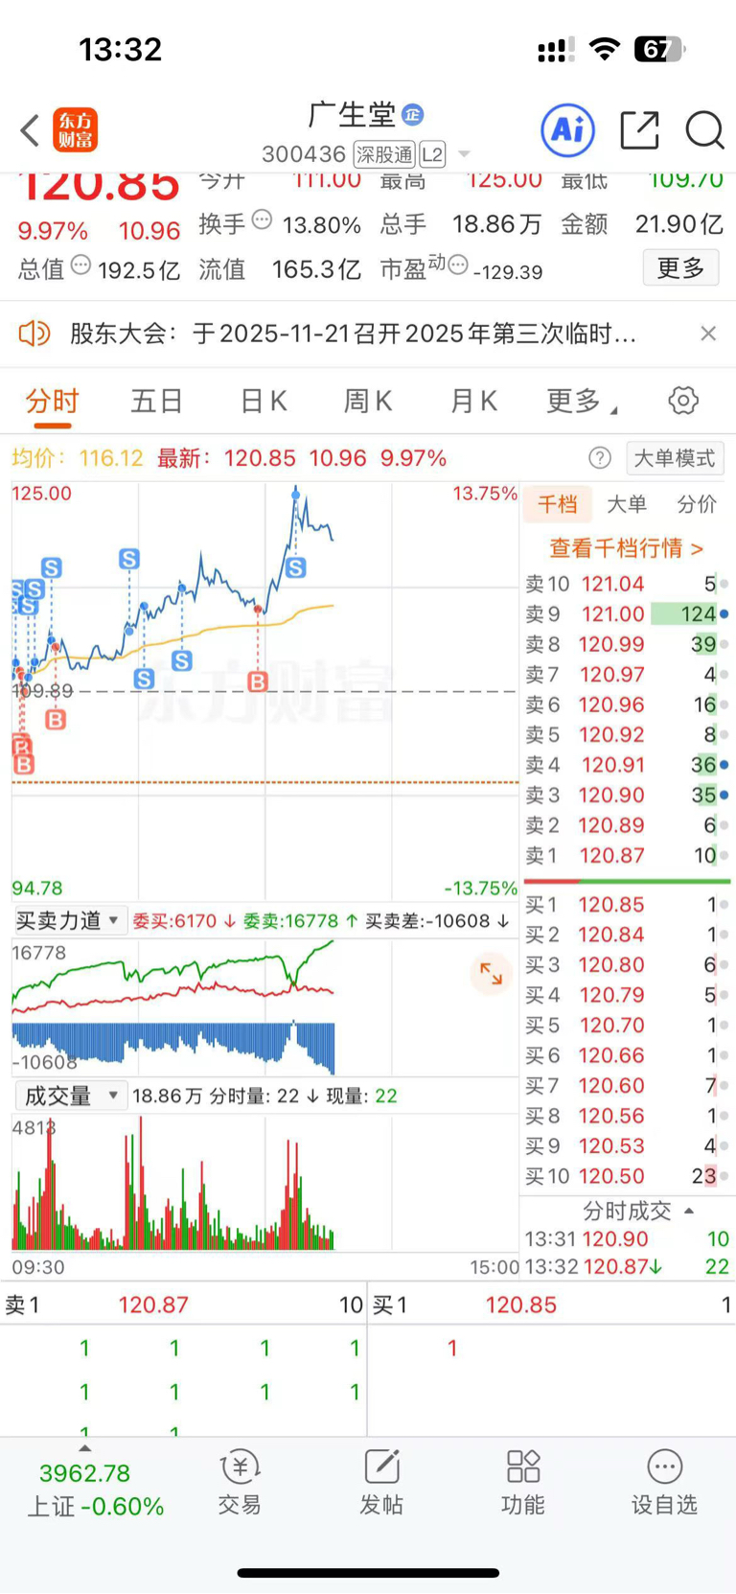Image resolution: width=736 pixels, height=1594 pixels.
Task: Tap the help question mark icon
Action: pos(600,458)
